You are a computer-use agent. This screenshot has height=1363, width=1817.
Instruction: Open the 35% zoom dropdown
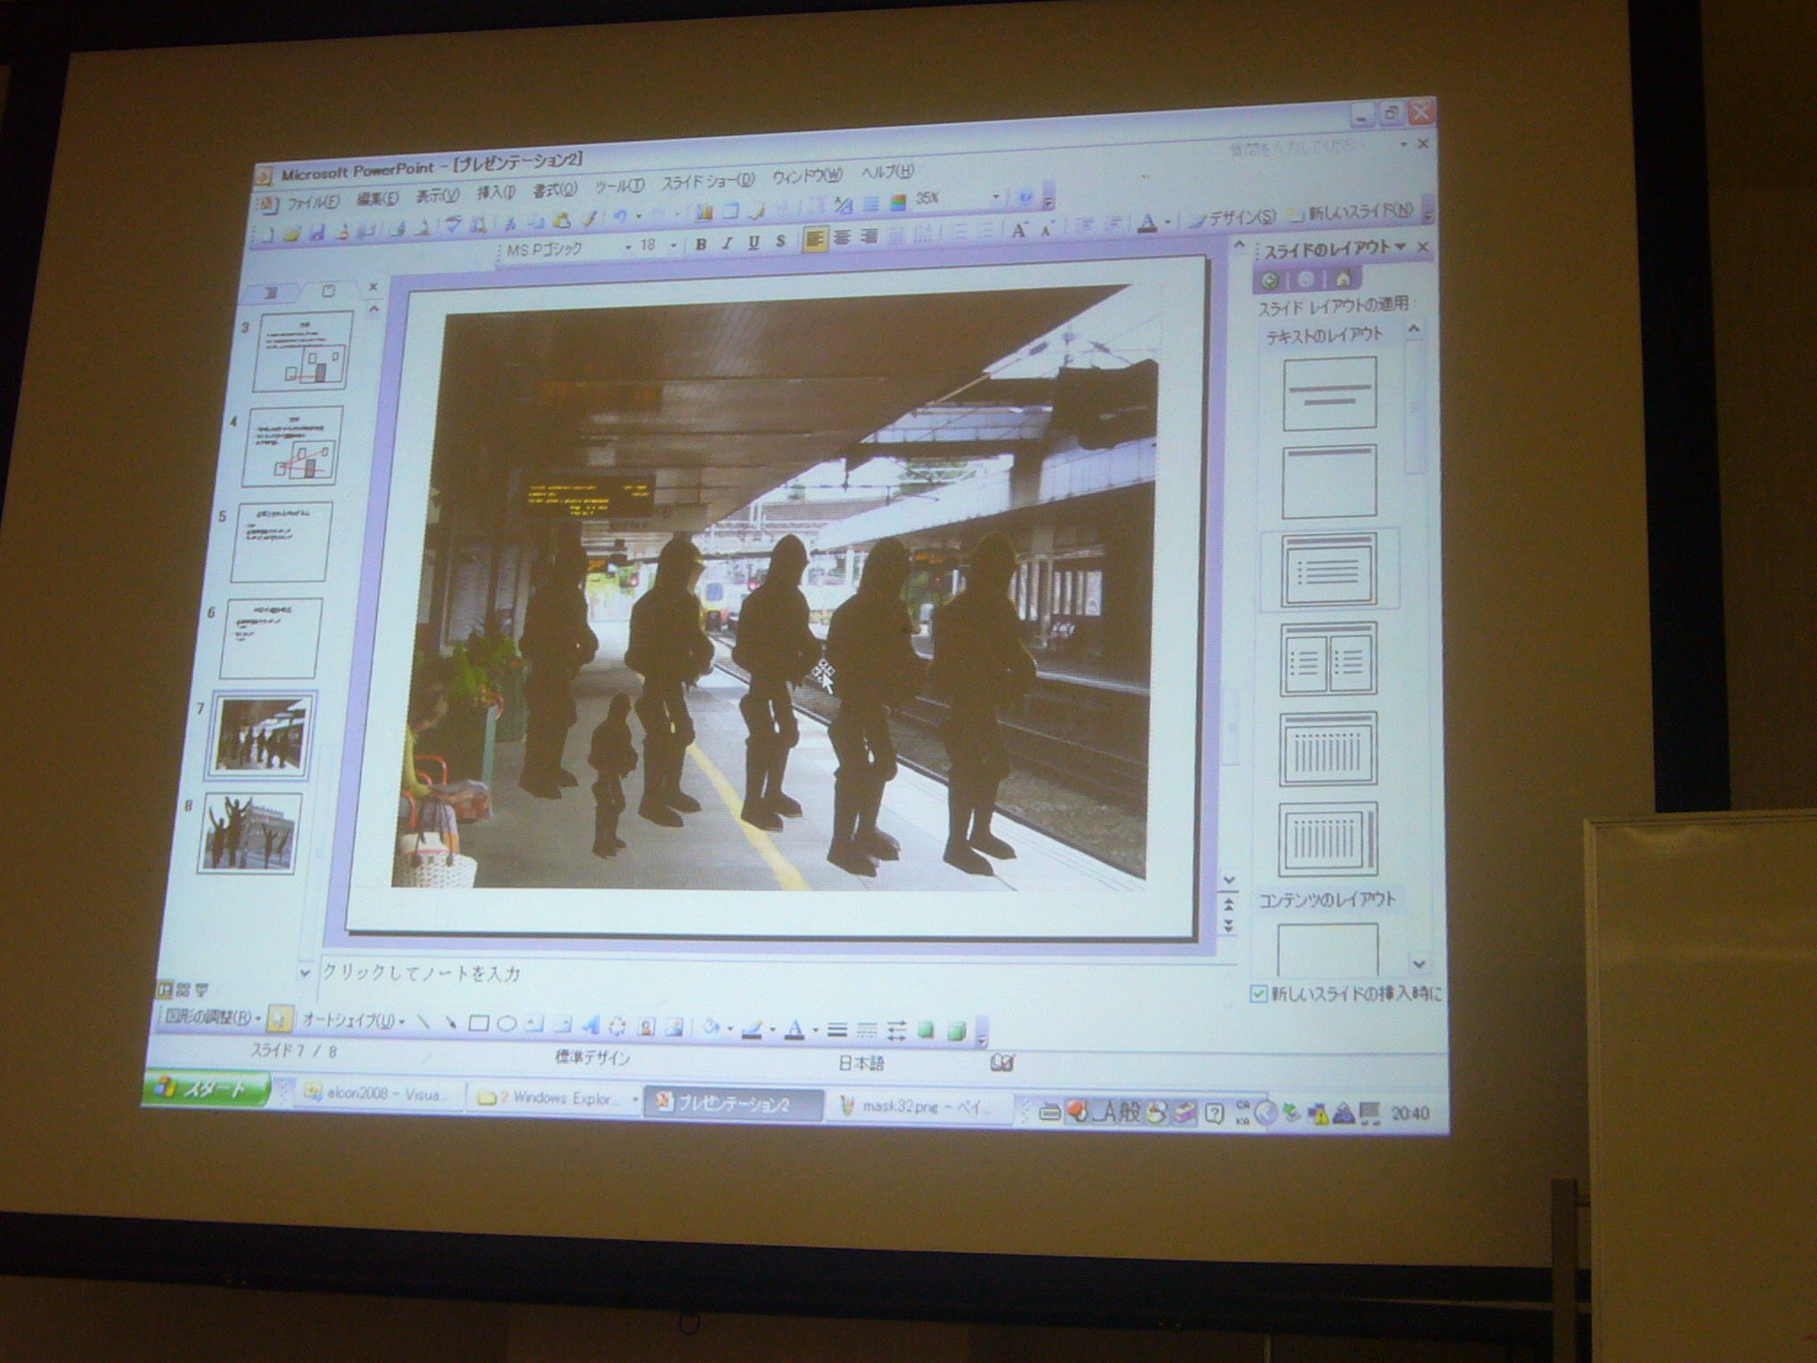(996, 197)
